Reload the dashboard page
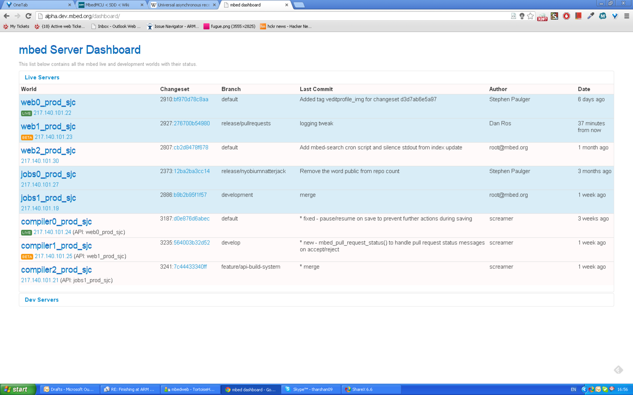The height and width of the screenshot is (395, 633). 29,16
